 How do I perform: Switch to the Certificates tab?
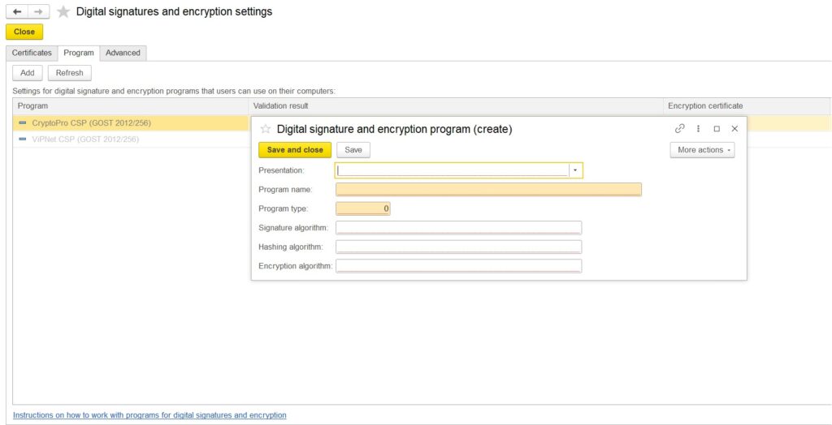tap(32, 53)
